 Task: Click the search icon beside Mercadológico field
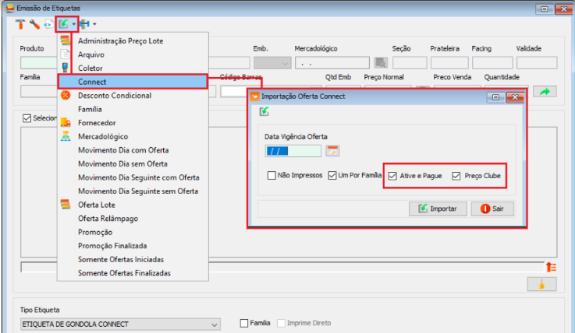[381, 63]
